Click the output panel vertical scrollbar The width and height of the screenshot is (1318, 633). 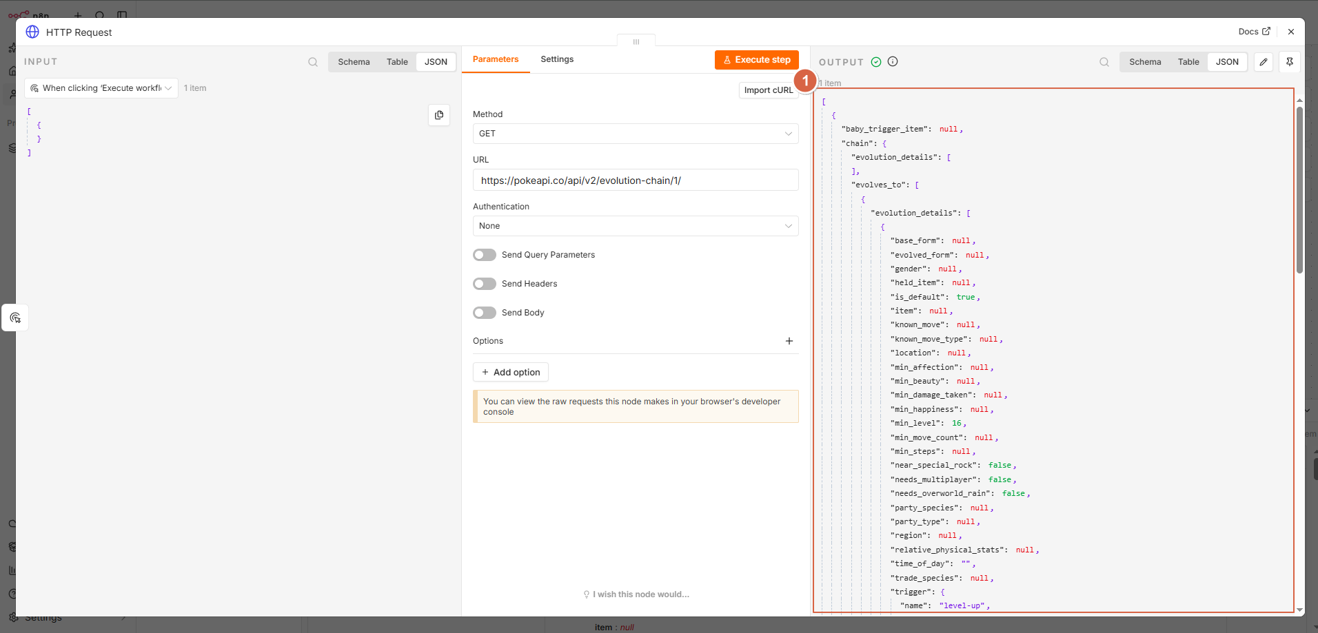pos(1299,189)
